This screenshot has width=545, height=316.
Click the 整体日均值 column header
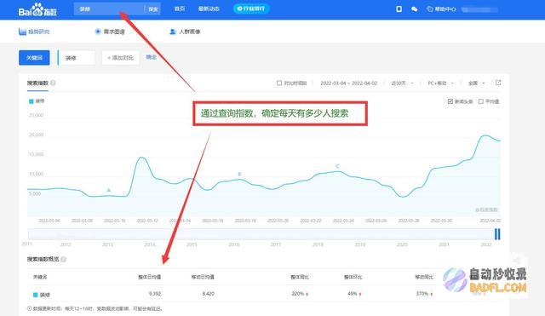[x=150, y=277]
